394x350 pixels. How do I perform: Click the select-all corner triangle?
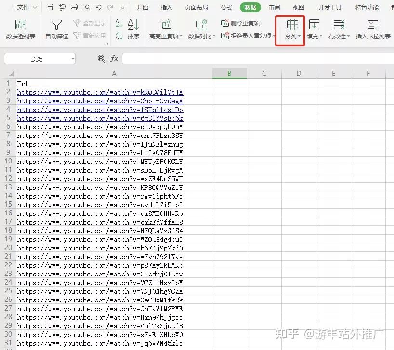click(x=11, y=74)
